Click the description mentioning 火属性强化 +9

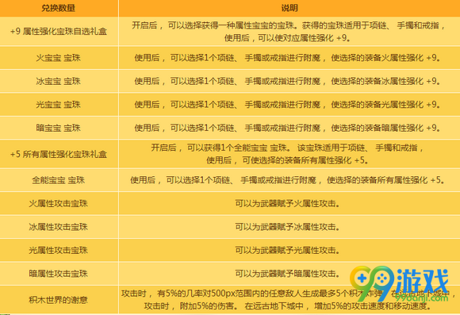click(x=288, y=58)
